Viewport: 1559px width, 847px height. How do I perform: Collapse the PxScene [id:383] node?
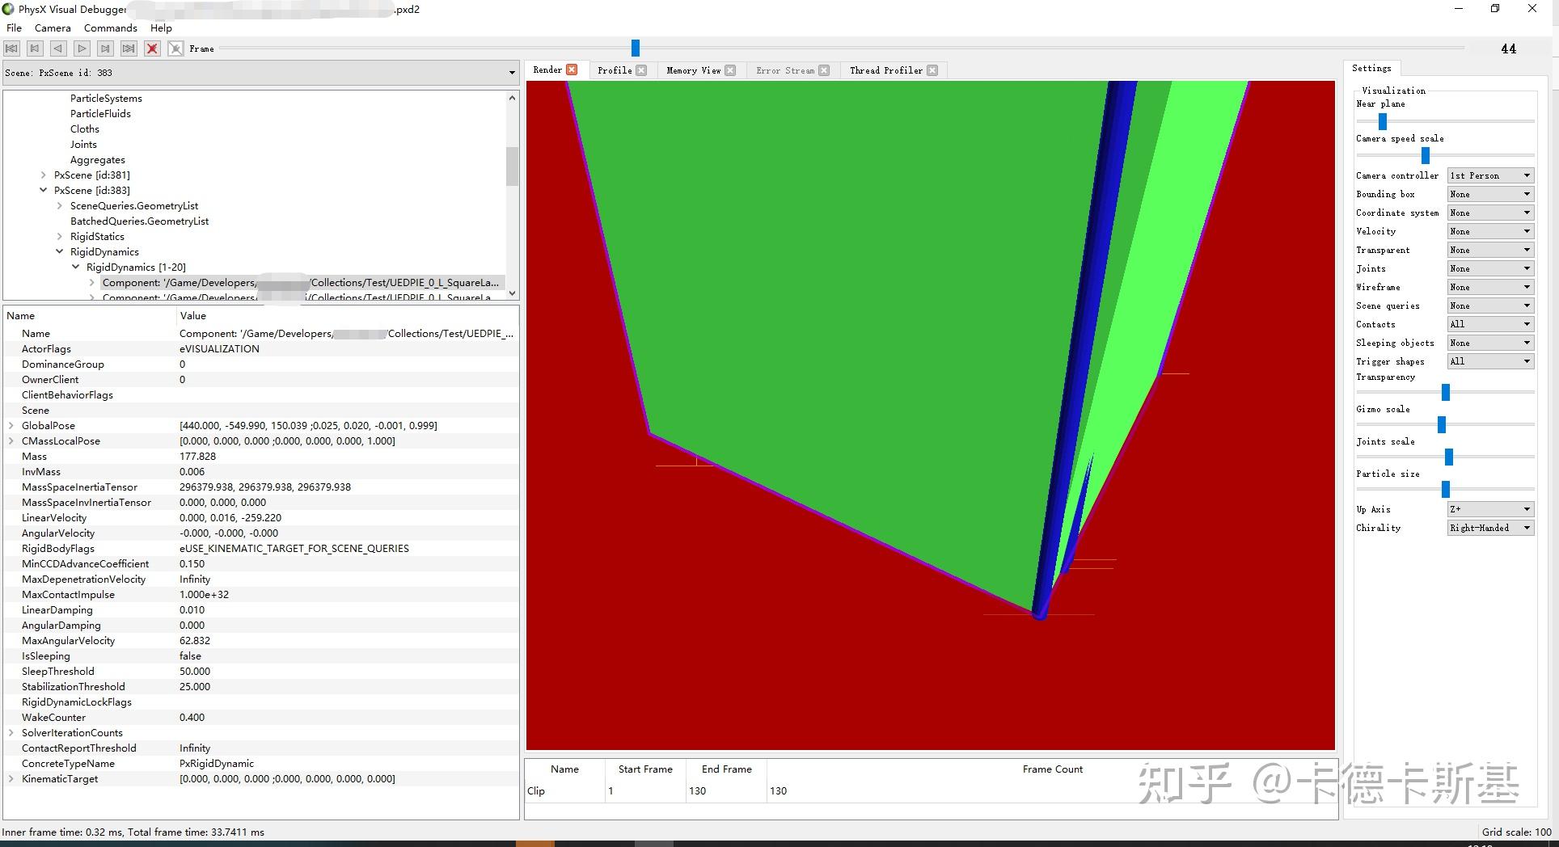(x=43, y=191)
